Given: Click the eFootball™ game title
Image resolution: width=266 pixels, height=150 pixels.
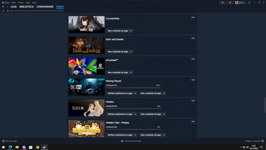Looking at the screenshot, I should 112,60.
